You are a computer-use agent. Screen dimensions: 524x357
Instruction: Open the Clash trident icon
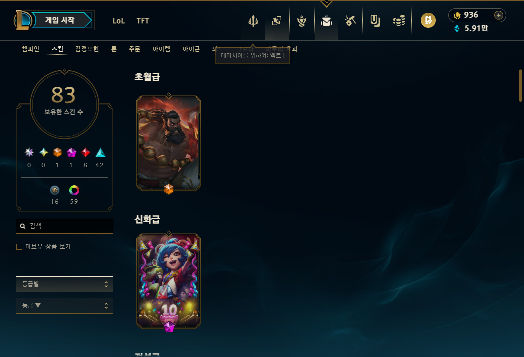click(x=253, y=21)
